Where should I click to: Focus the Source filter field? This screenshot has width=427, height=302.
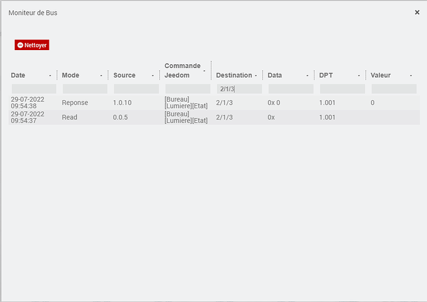[x=136, y=89]
